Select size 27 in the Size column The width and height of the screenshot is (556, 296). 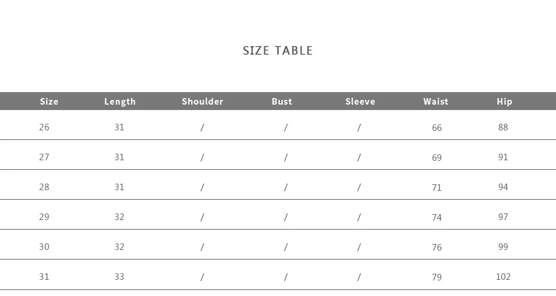click(x=44, y=157)
